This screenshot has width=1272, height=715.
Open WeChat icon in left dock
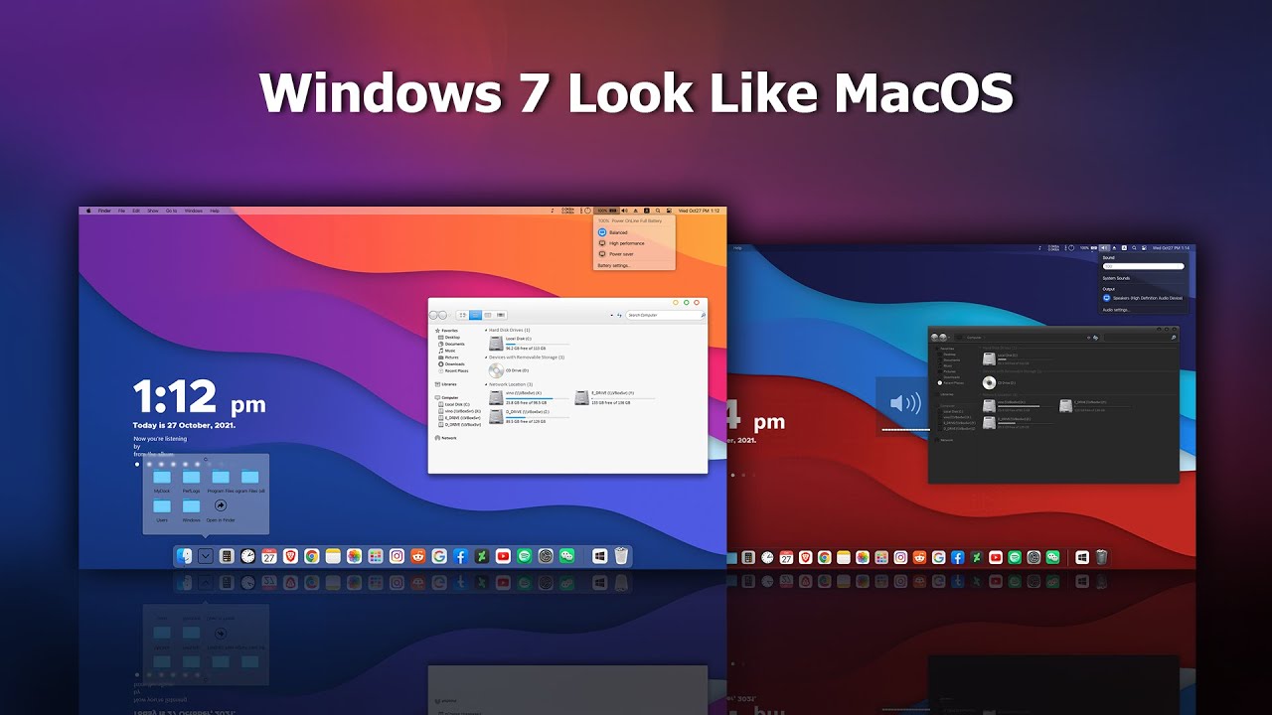(566, 556)
